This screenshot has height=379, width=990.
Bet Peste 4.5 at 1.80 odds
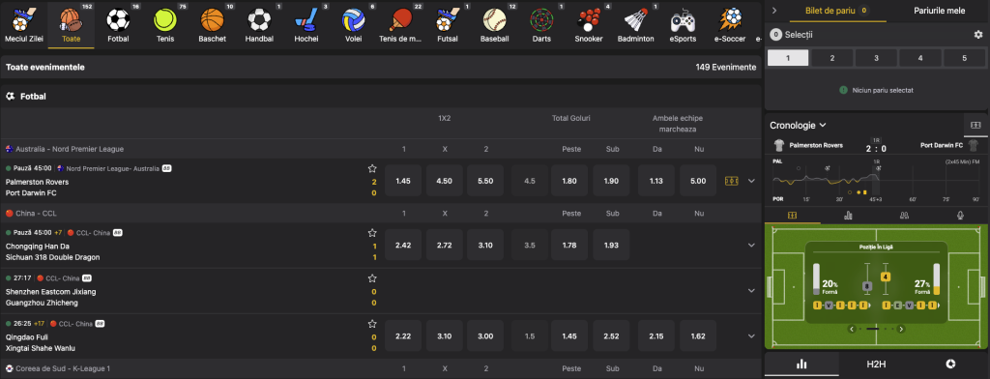tap(569, 181)
